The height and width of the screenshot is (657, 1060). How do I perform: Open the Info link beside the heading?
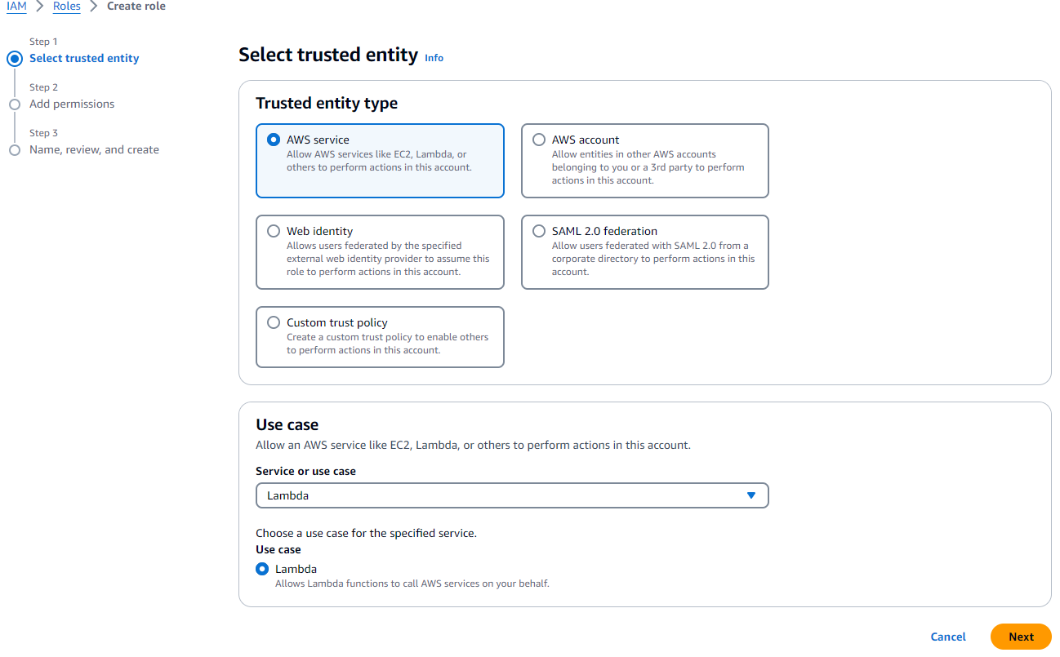pyautogui.click(x=434, y=58)
